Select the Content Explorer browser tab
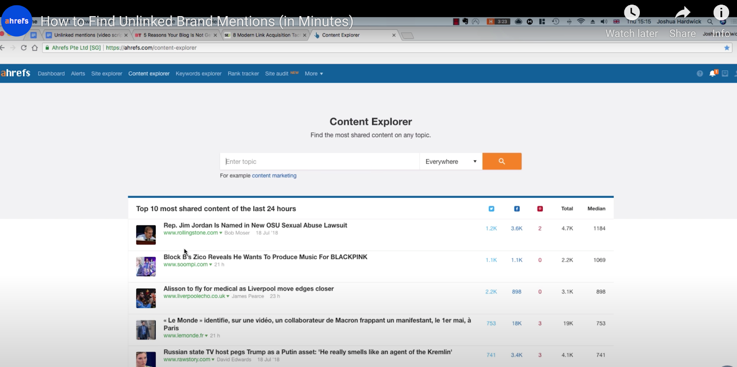 pyautogui.click(x=355, y=35)
